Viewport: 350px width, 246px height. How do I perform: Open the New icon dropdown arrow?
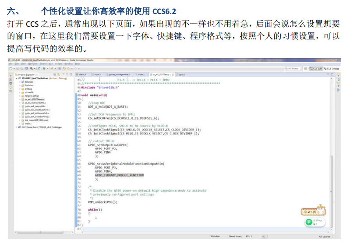(x=14, y=68)
